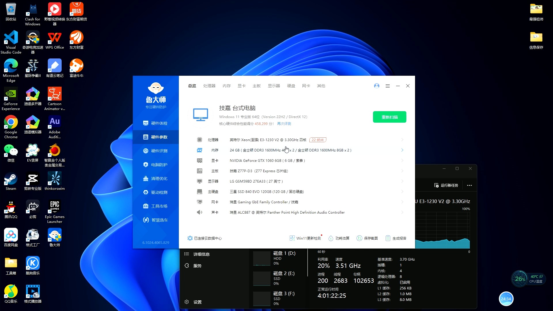Viewport: 553px width, 311px height.
Task: Select 驱动检测 (Driver Detection) icon
Action: point(146,192)
